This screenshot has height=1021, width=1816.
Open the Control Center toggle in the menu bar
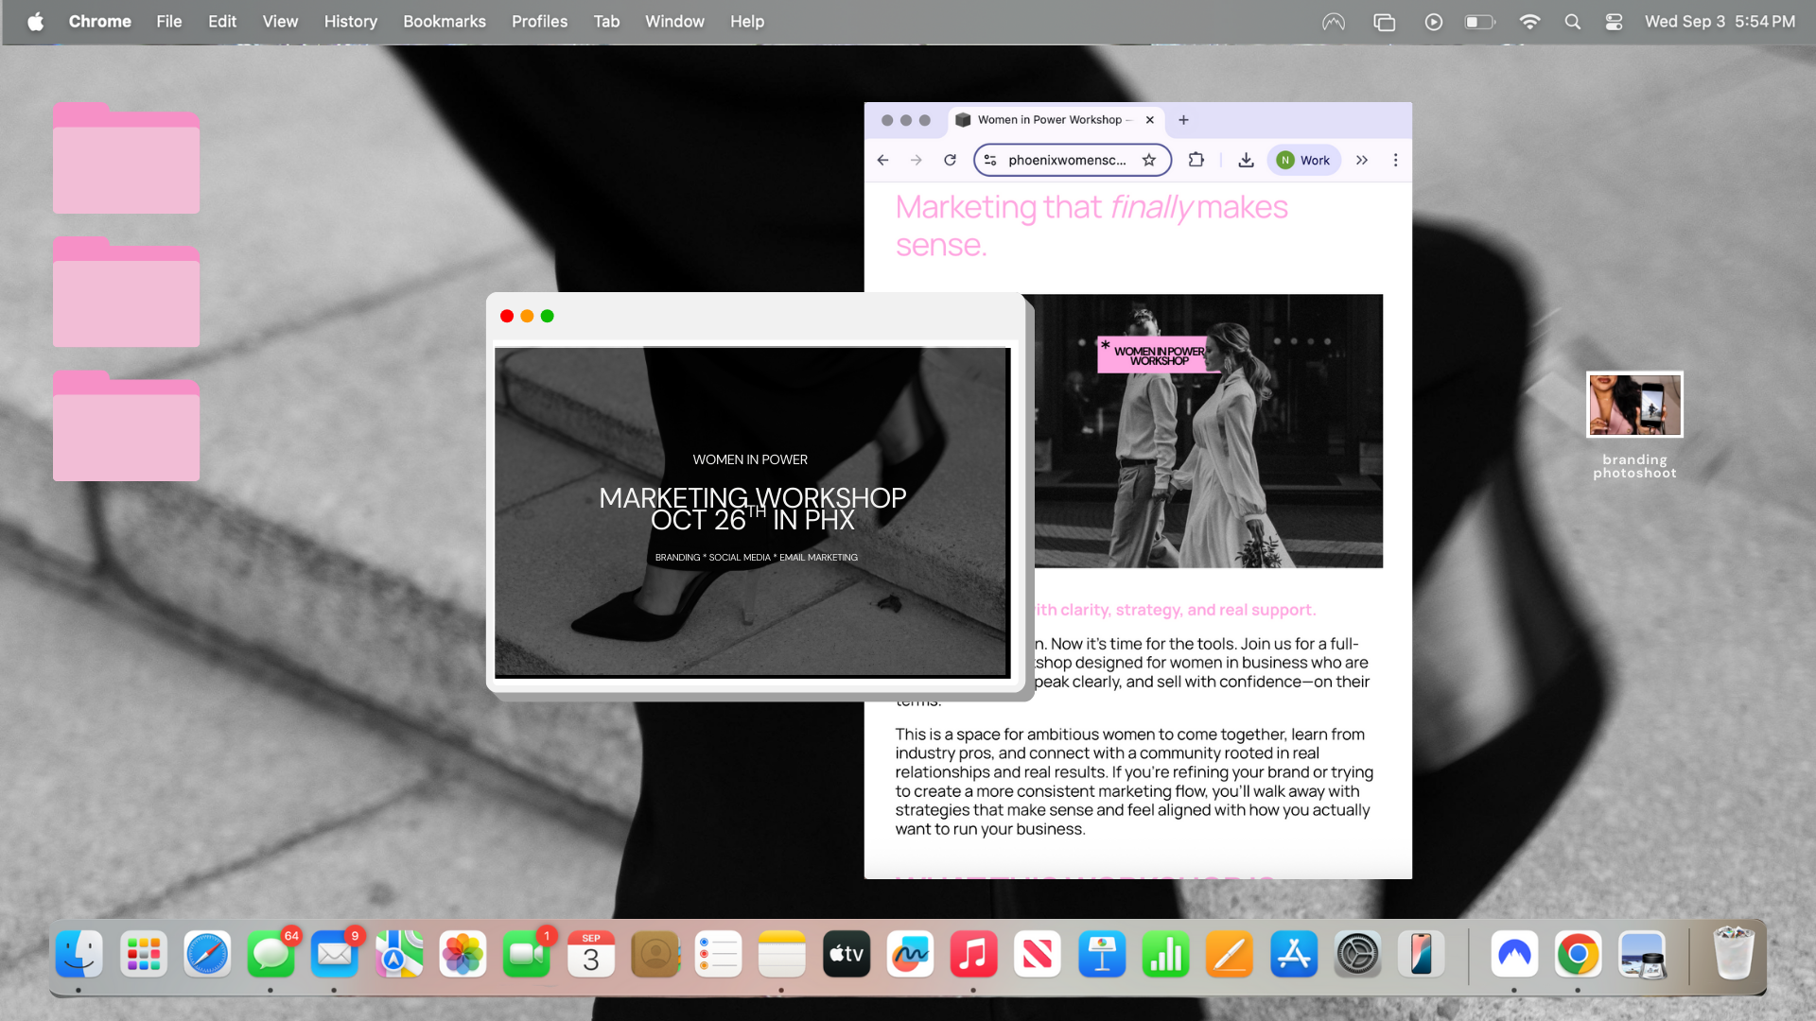1614,22
